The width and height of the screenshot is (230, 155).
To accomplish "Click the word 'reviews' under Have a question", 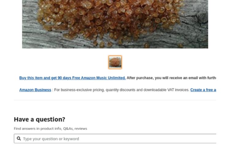I will [81, 128].
